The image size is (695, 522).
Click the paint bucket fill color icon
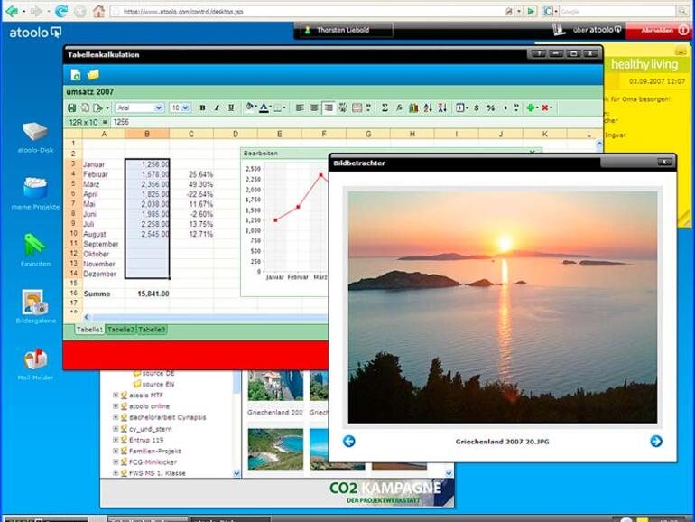[x=249, y=107]
